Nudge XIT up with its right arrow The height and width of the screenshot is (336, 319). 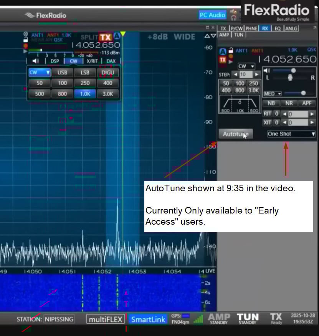(x=312, y=122)
